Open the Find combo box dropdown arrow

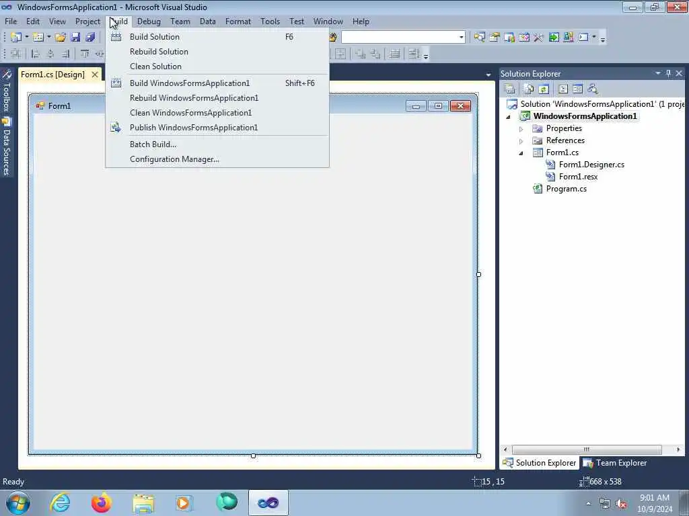tap(461, 38)
